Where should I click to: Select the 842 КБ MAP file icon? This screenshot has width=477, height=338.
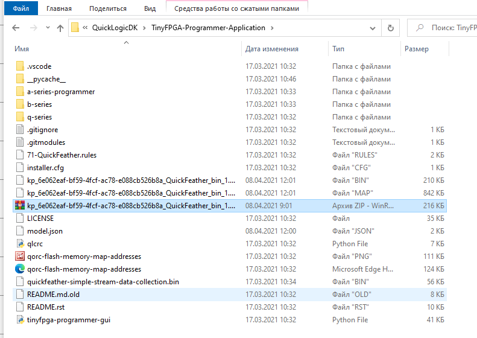pyautogui.click(x=20, y=193)
